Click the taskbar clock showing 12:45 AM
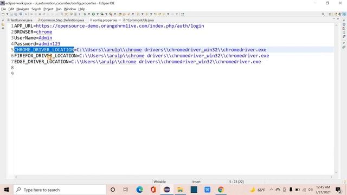The height and width of the screenshot is (195, 347). 323,190
